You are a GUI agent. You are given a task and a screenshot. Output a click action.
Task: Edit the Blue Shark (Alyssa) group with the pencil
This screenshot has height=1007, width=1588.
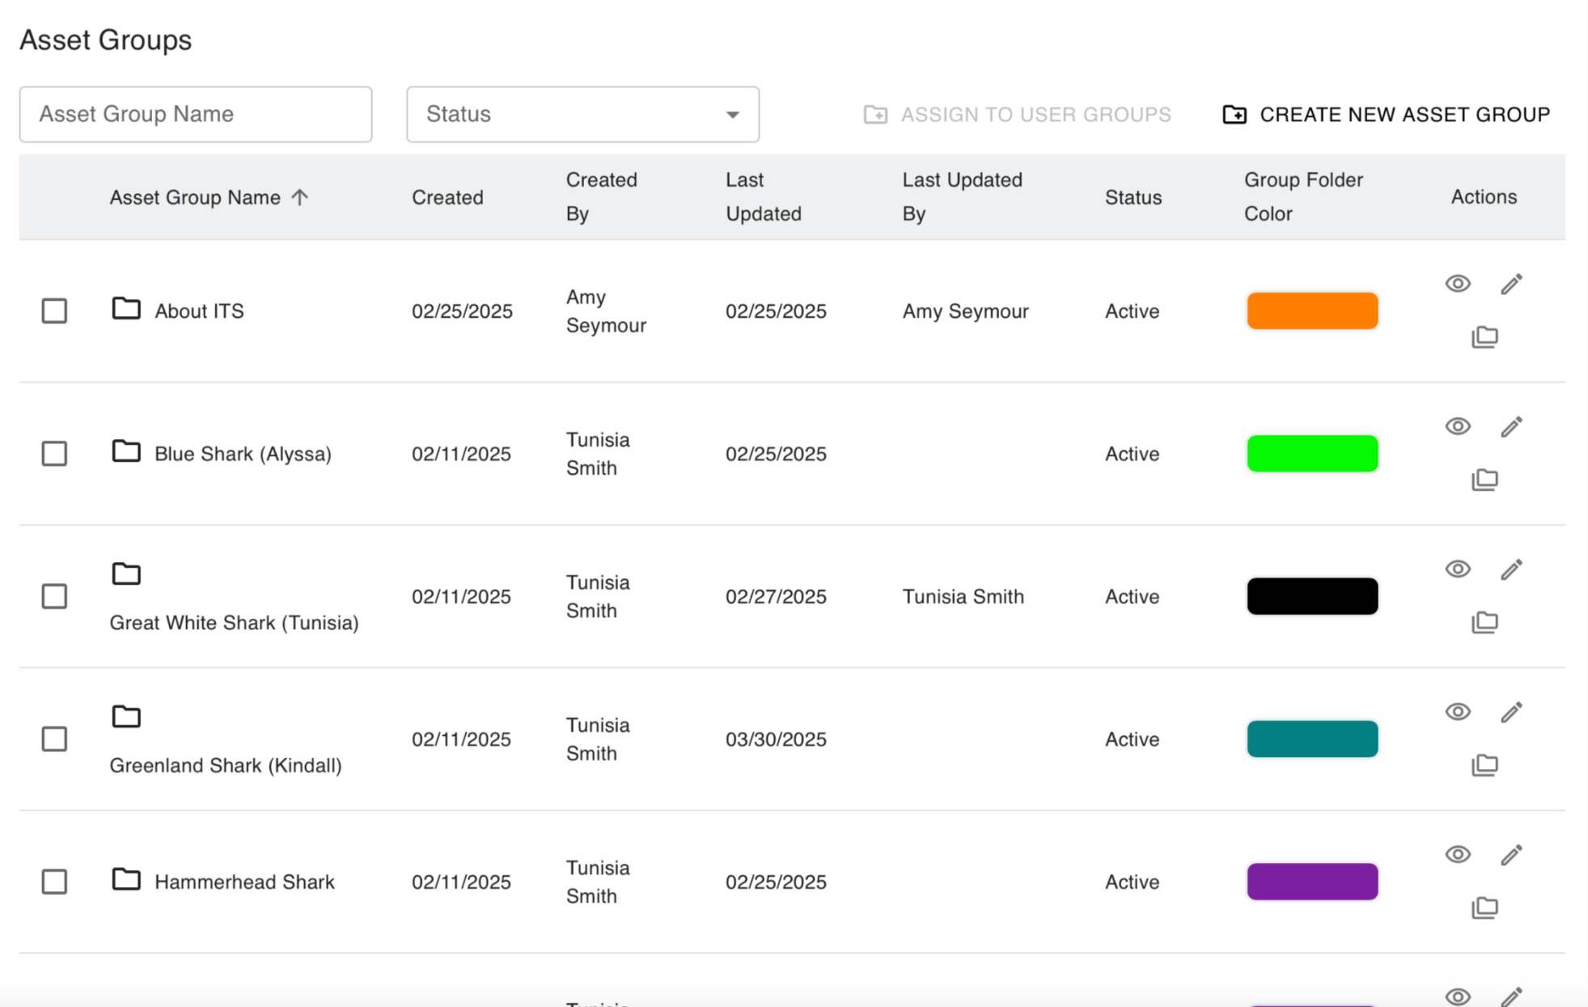(x=1511, y=427)
